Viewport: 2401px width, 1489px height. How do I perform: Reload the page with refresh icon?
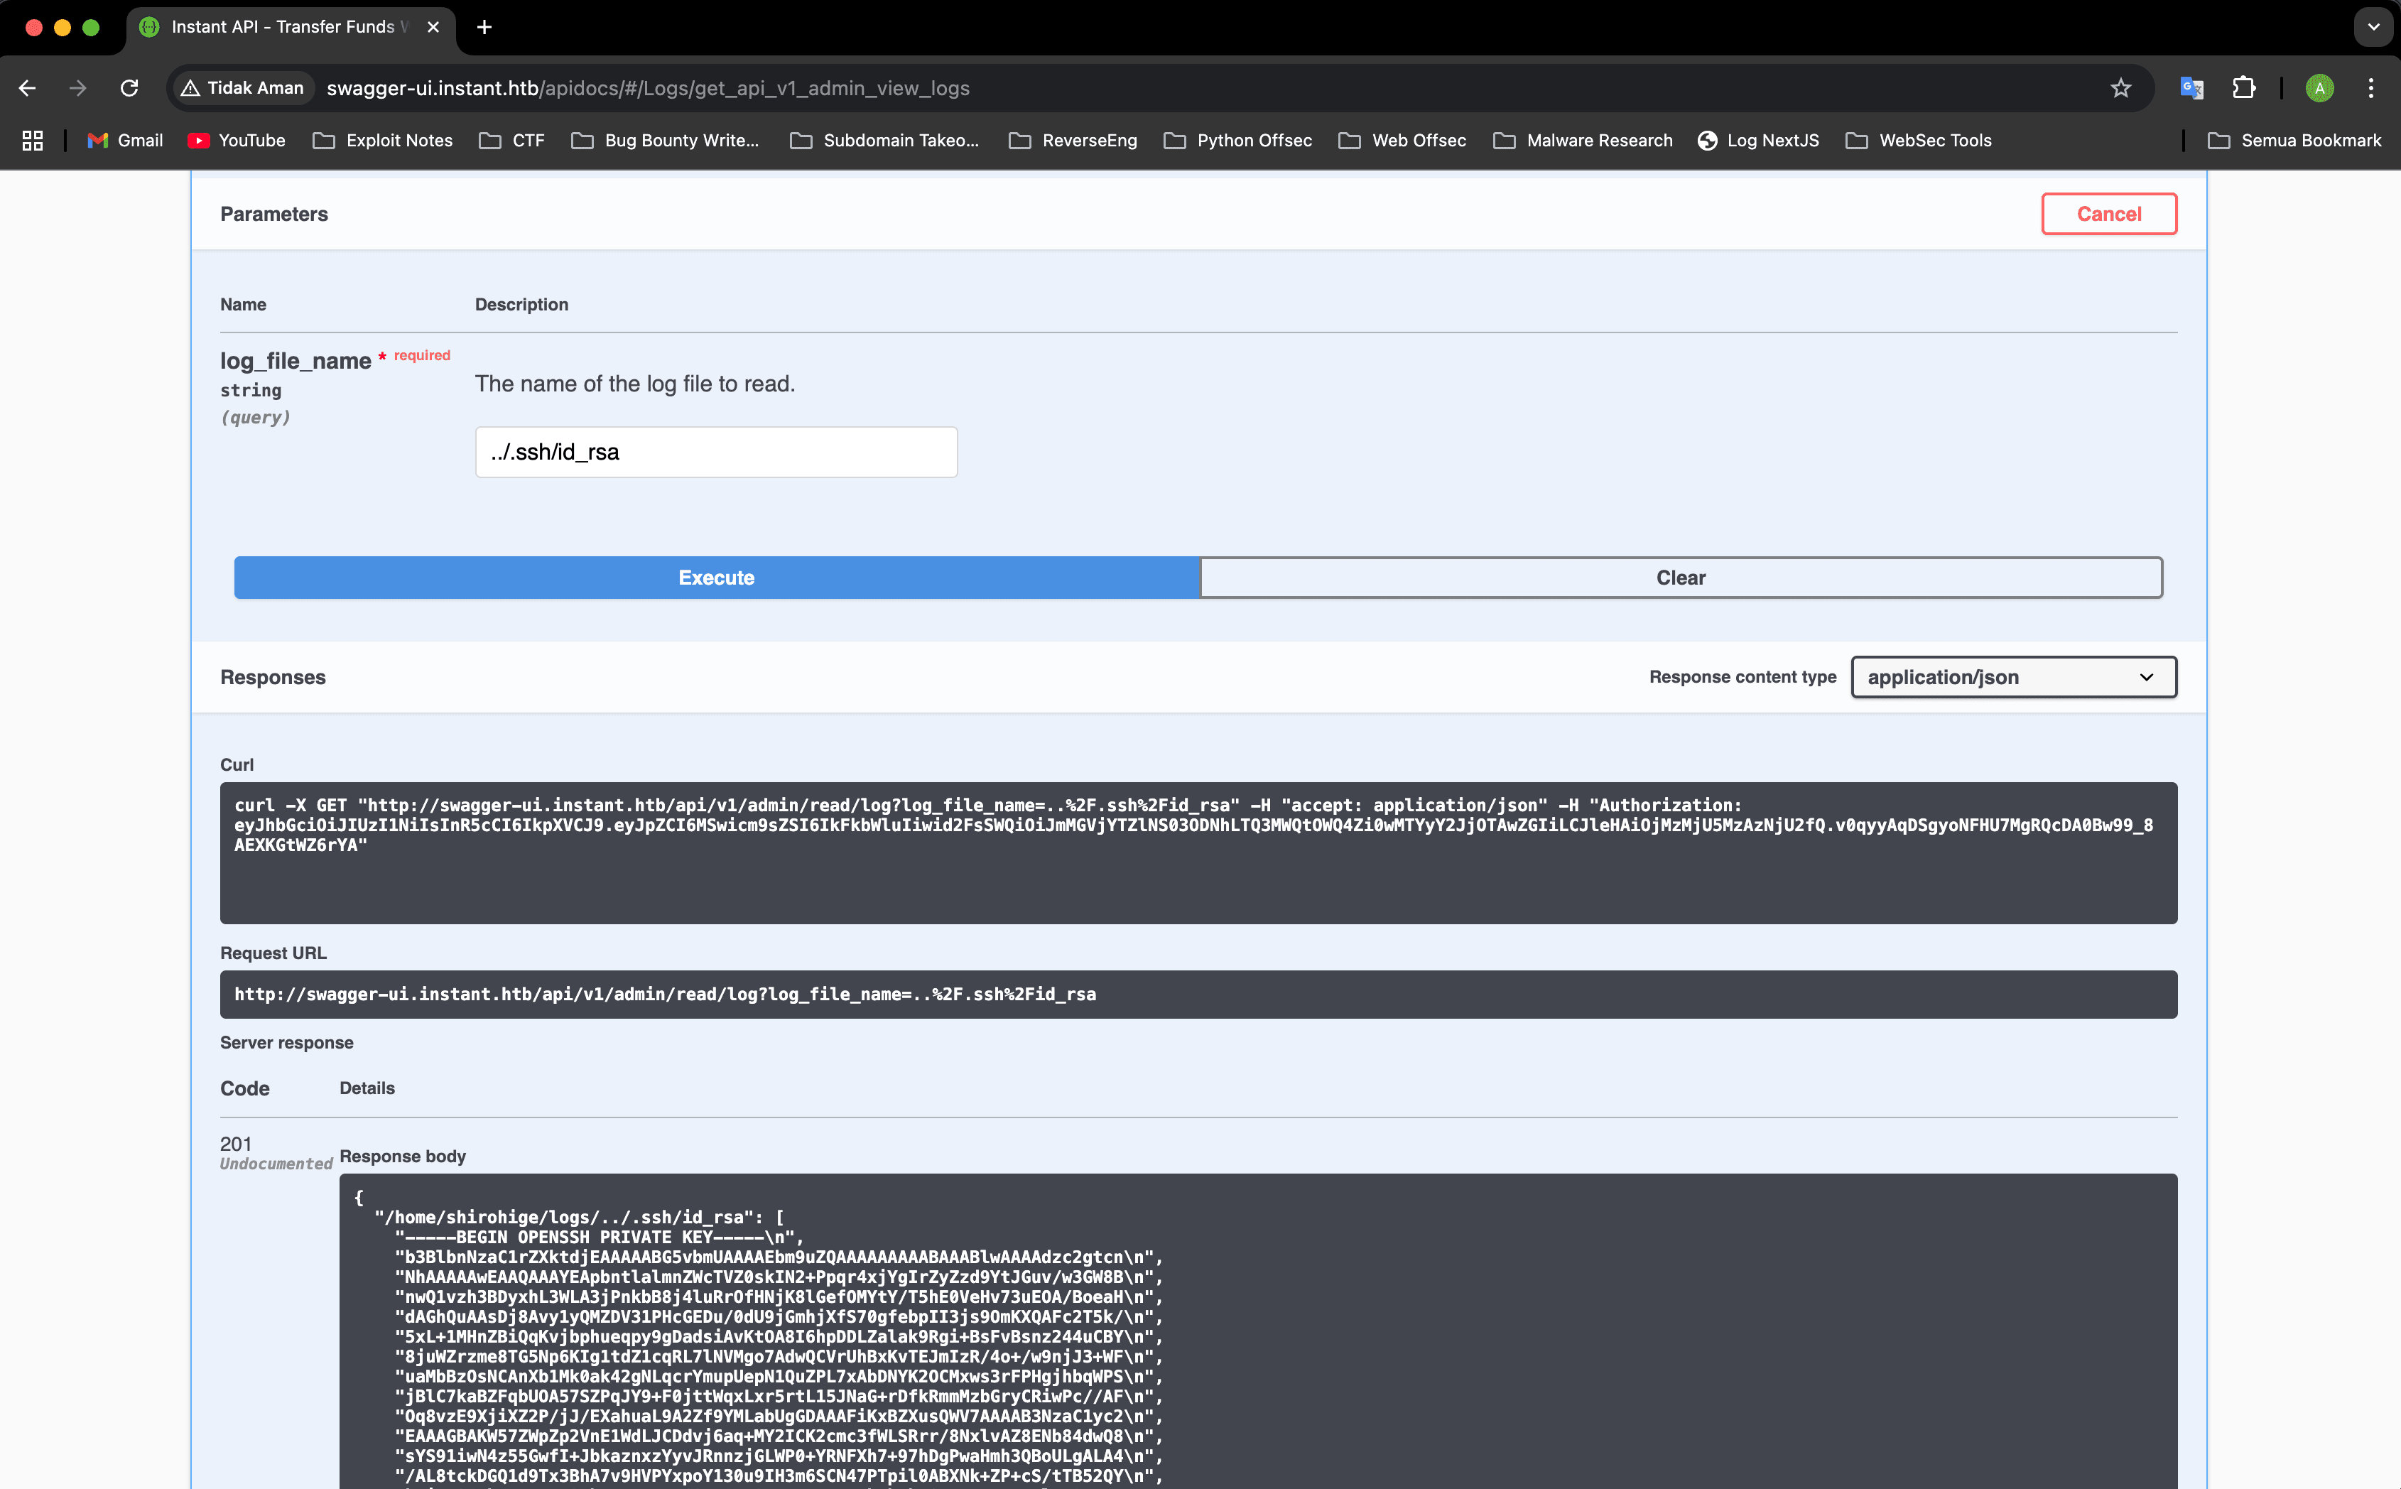[129, 89]
